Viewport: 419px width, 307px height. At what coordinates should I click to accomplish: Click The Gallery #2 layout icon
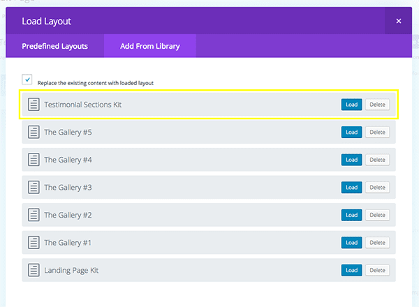pyautogui.click(x=33, y=215)
